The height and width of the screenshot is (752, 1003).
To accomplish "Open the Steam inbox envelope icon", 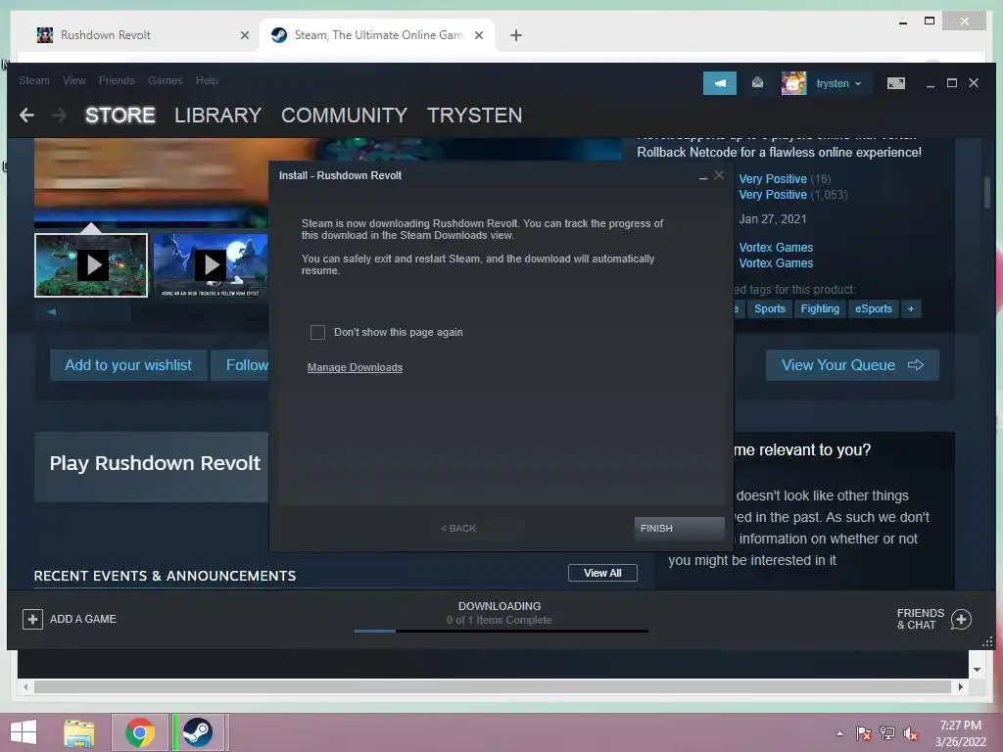I will coord(757,82).
